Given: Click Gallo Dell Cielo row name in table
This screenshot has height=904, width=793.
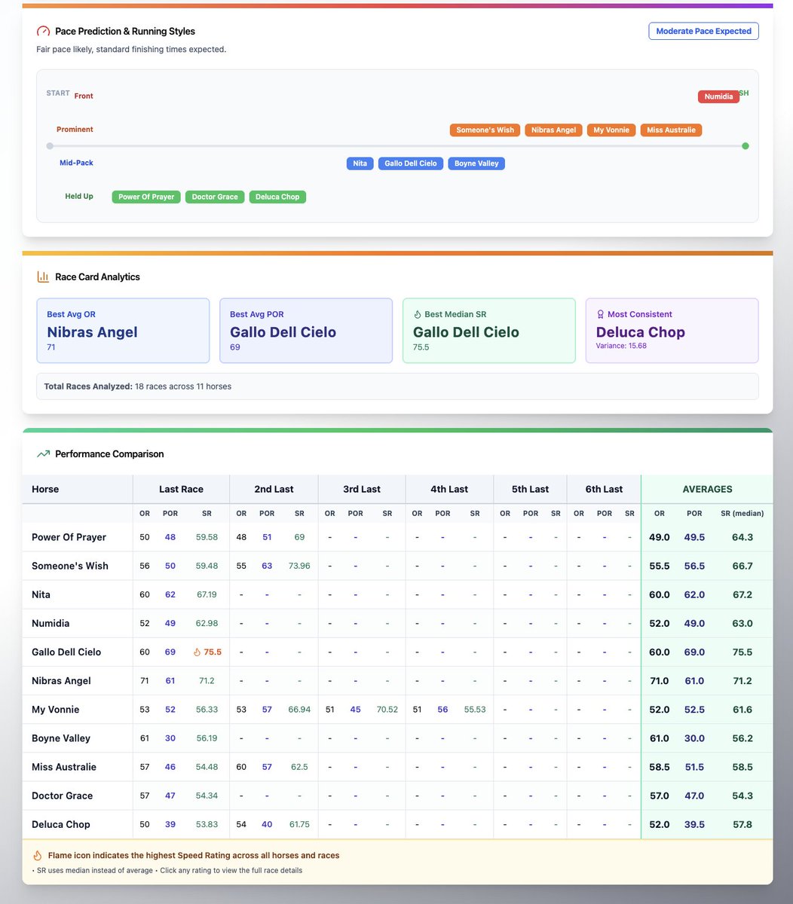Looking at the screenshot, I should click(x=66, y=652).
